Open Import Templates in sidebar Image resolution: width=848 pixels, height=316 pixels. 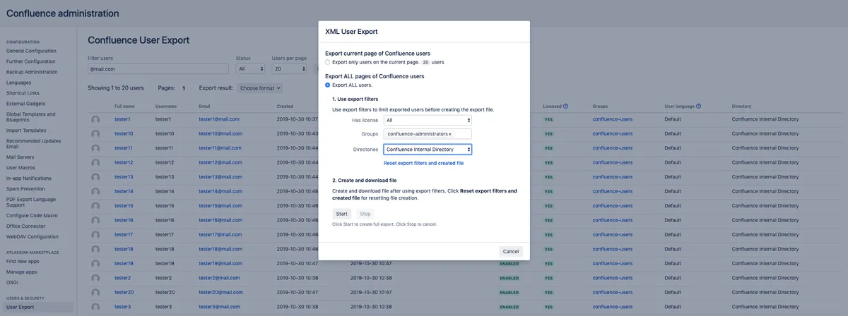coord(26,130)
